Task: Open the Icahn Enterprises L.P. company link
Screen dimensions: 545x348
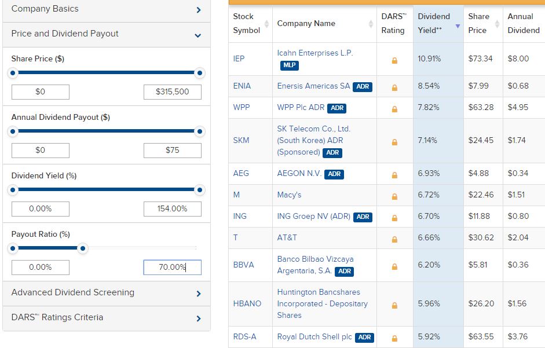Action: pos(315,53)
